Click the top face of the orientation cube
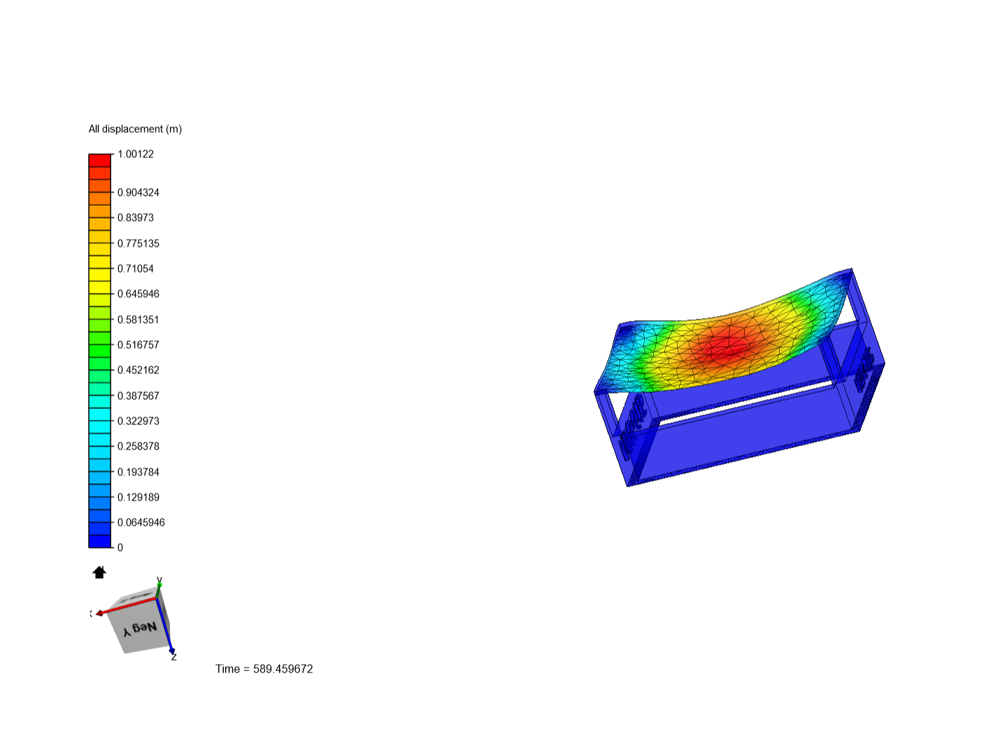Image resolution: width=1007 pixels, height=755 pixels. coord(136,598)
